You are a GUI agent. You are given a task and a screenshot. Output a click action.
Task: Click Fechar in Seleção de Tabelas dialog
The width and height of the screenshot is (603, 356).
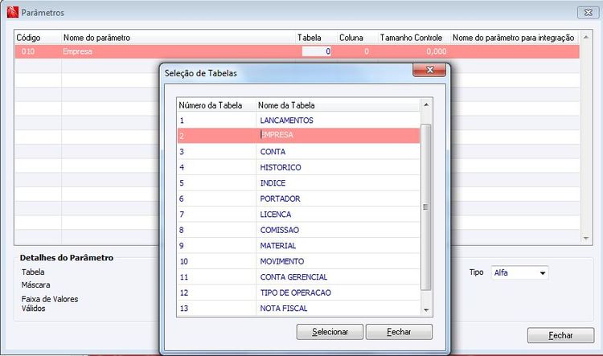tap(399, 332)
